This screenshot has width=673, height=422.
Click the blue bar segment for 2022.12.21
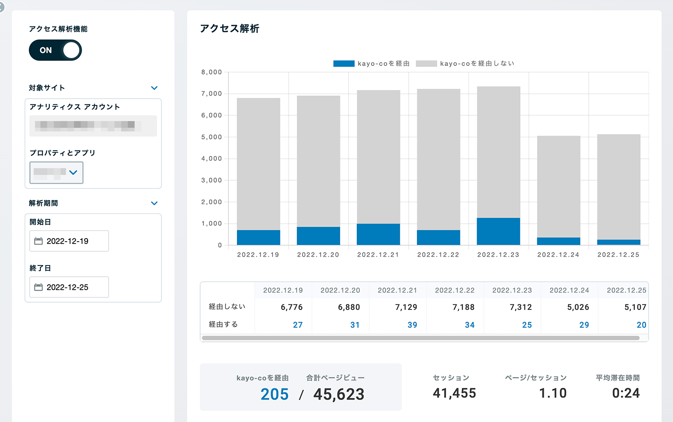pos(378,234)
